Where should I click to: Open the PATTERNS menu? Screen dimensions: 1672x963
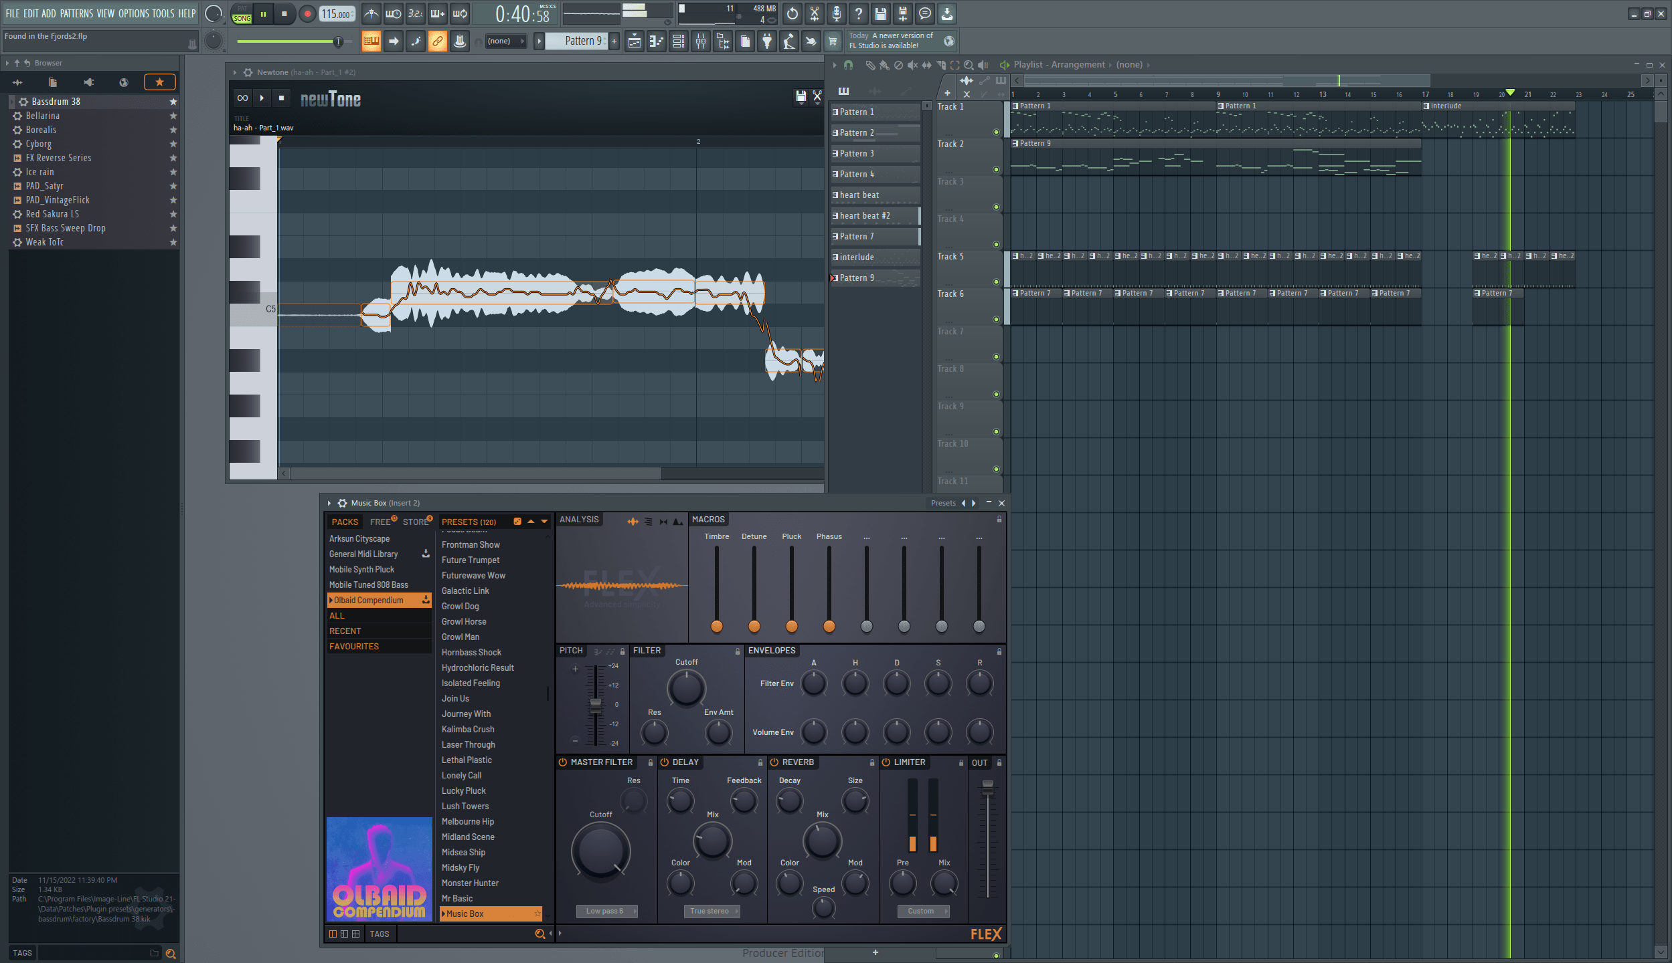76,13
